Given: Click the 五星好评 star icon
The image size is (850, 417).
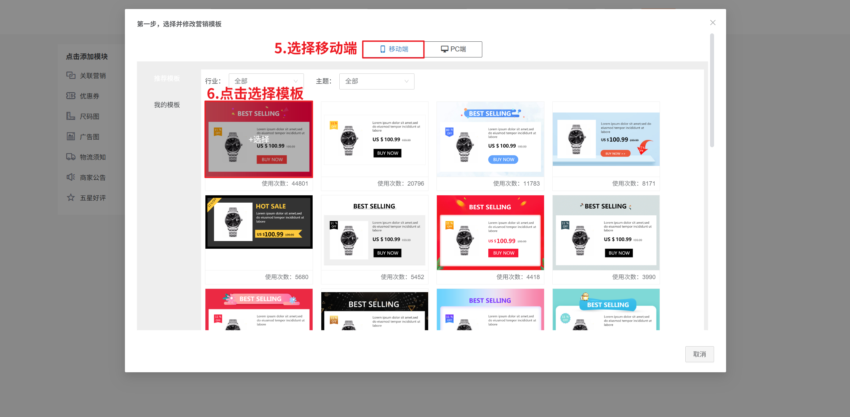Looking at the screenshot, I should (71, 198).
